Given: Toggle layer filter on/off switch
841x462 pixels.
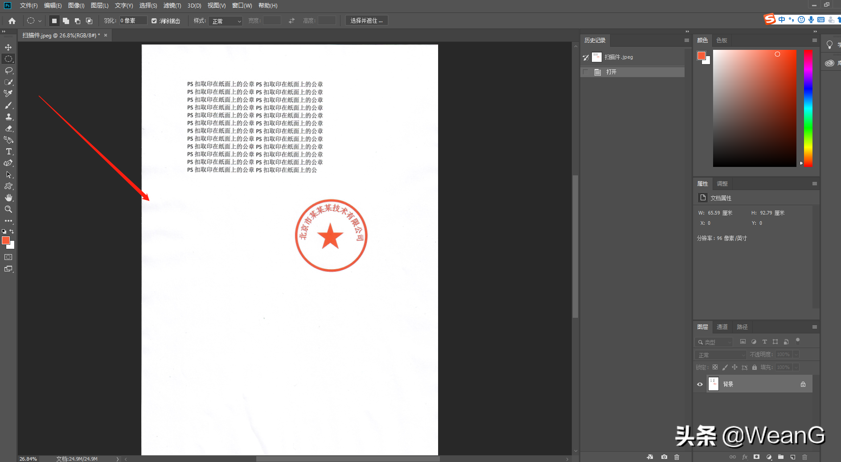Looking at the screenshot, I should click(798, 341).
